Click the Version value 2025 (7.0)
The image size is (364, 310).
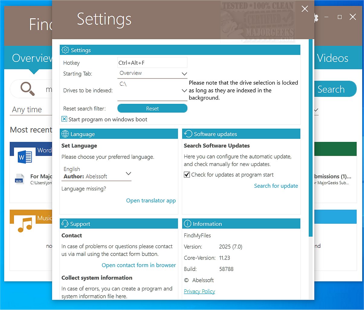tap(231, 247)
